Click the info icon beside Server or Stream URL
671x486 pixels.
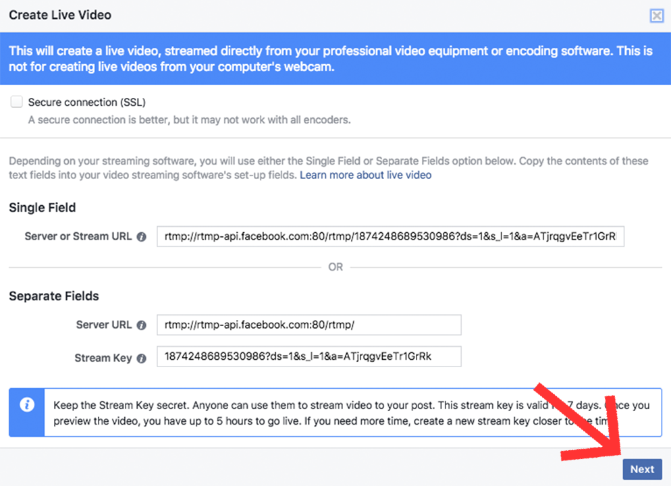(x=141, y=237)
